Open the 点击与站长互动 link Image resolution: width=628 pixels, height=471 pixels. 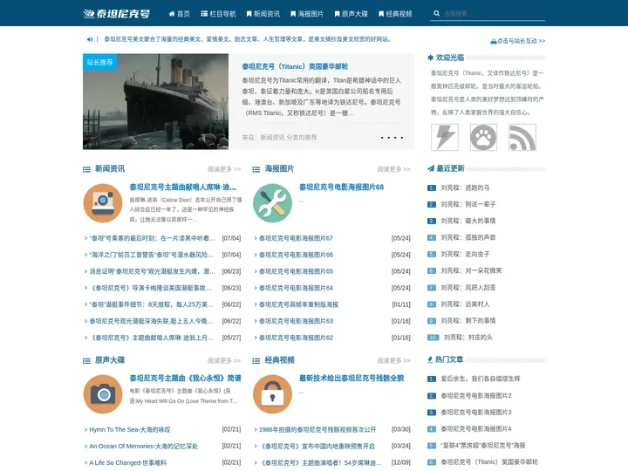(518, 41)
